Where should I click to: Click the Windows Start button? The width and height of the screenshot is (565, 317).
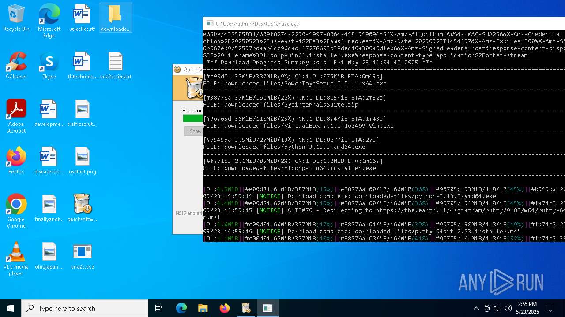tap(11, 308)
